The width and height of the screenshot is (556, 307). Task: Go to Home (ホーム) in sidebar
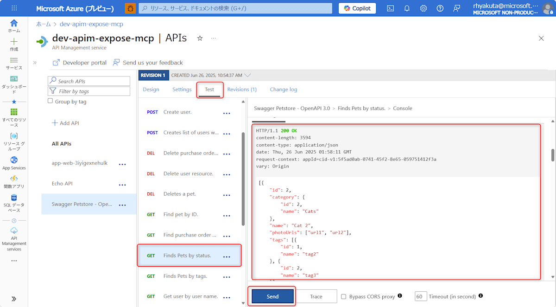tap(14, 26)
